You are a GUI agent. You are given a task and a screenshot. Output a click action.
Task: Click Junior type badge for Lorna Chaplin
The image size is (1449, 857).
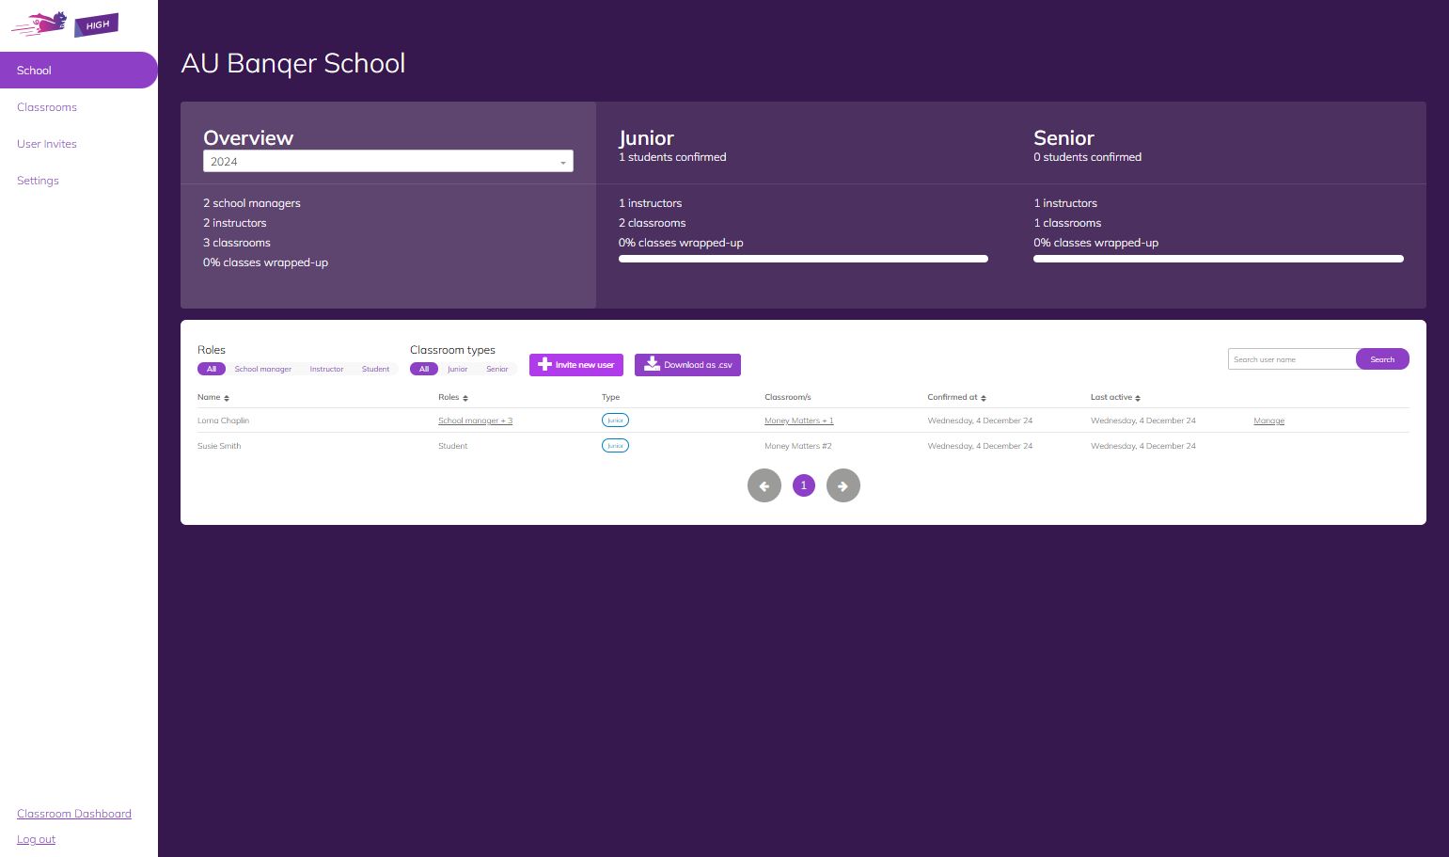[615, 421]
